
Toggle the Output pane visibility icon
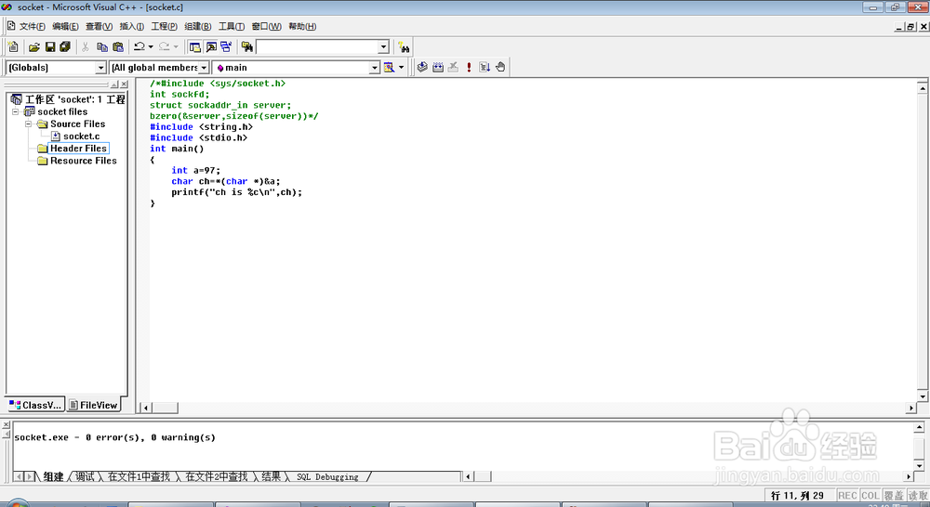coord(210,46)
